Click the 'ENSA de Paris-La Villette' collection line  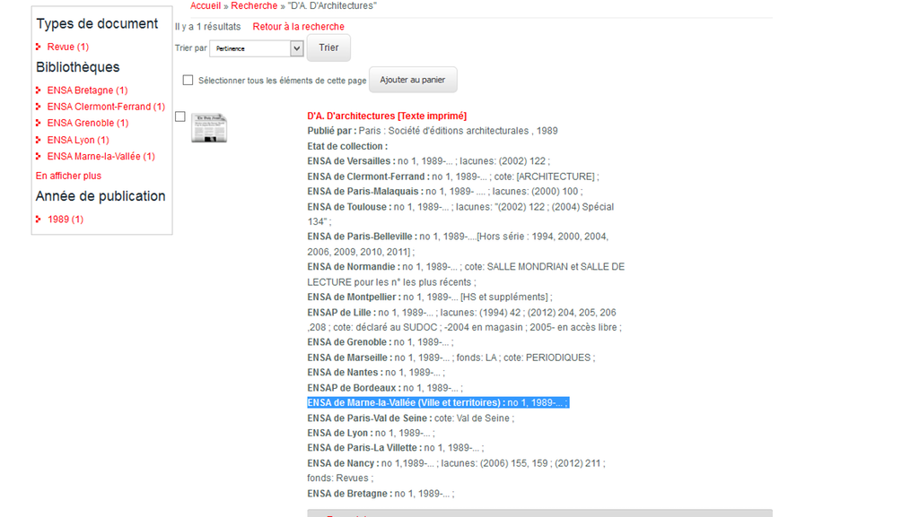click(396, 448)
